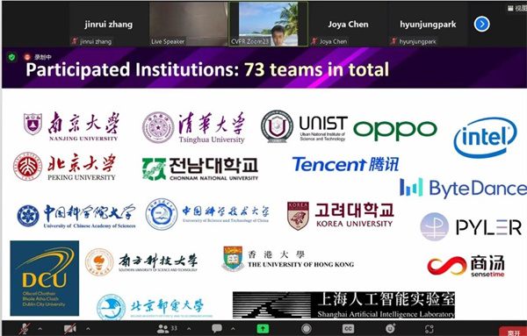Click The University of Hong Kong logo
This screenshot has height=336, width=527.
288,259
